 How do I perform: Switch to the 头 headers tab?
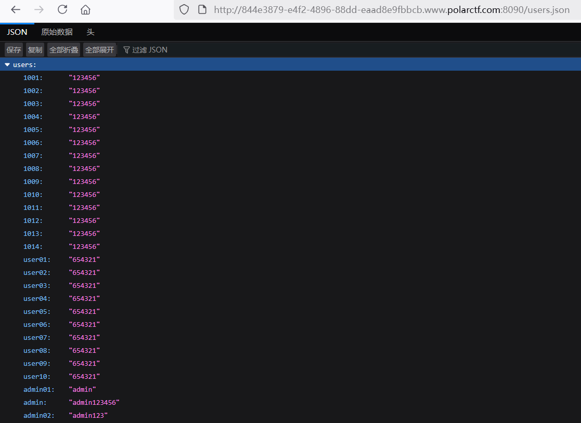91,32
